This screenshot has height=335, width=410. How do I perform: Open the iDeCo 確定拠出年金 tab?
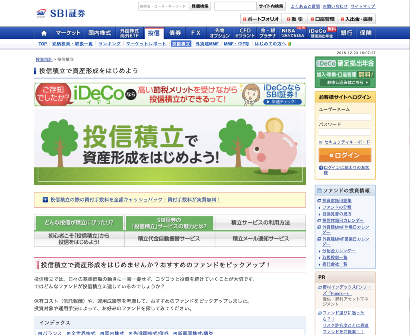(x=322, y=33)
